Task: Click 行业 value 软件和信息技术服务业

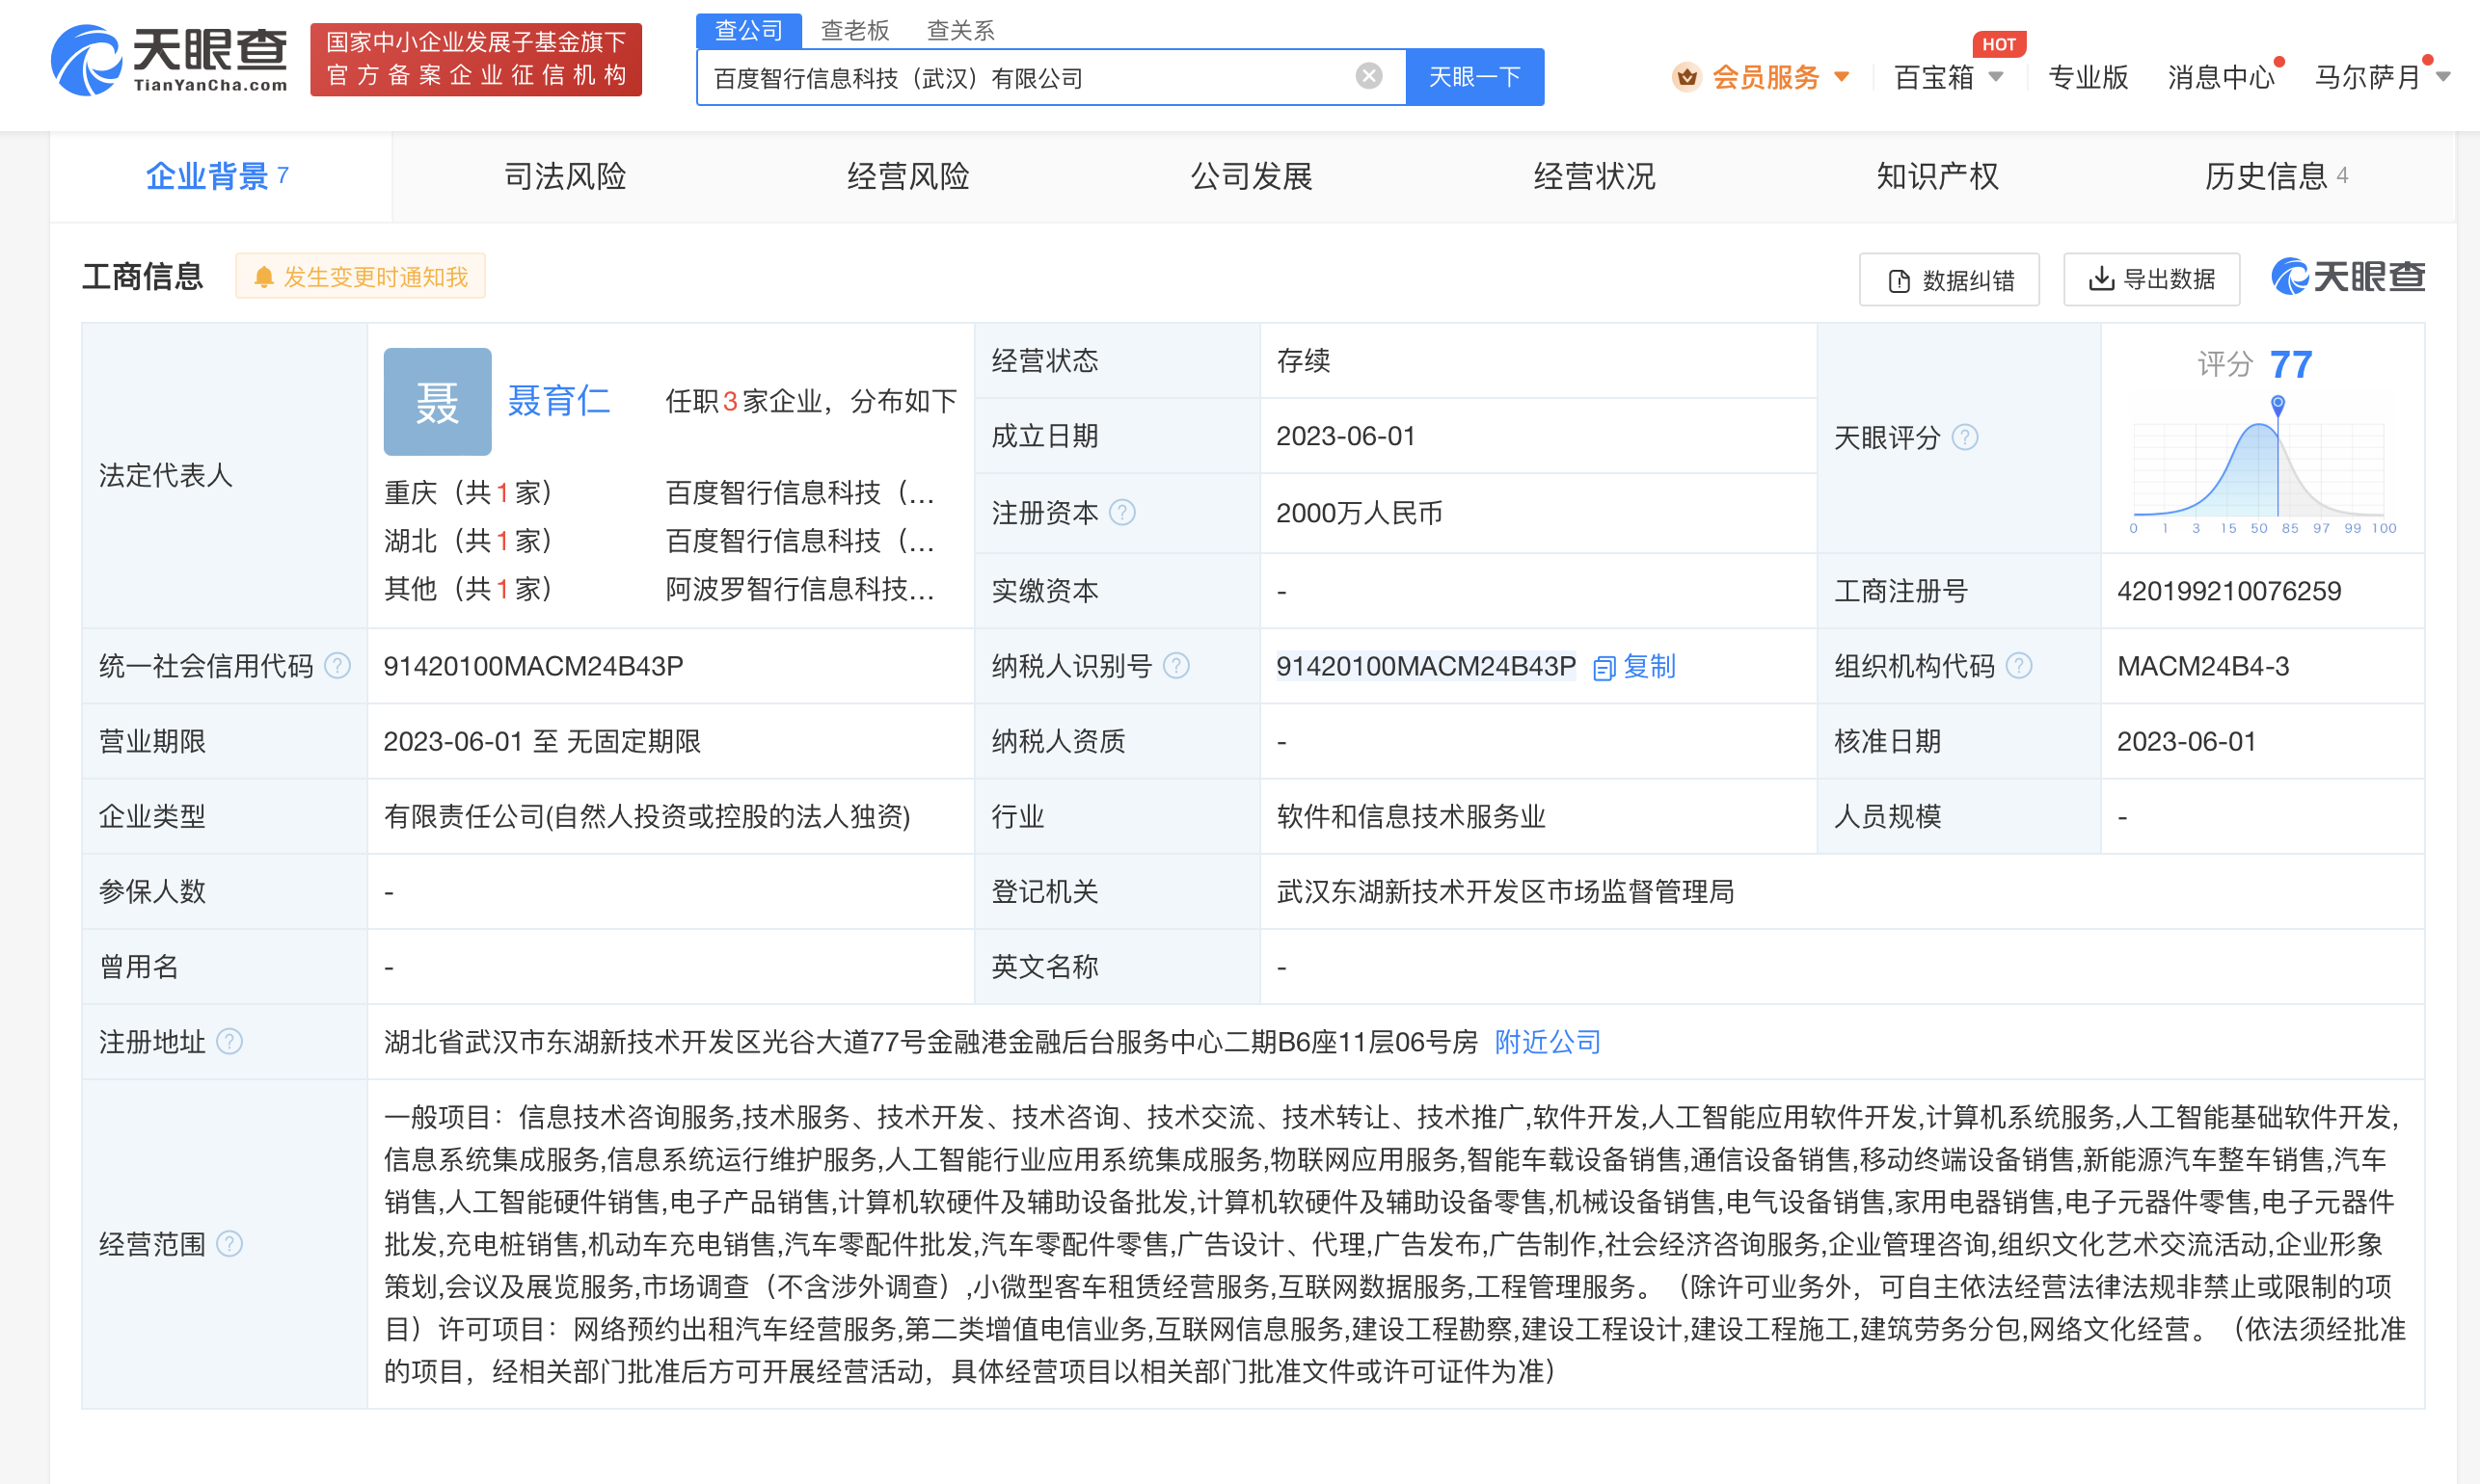Action: [x=1411, y=816]
